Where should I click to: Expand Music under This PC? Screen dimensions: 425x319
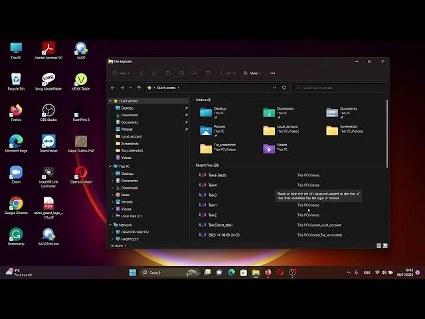(112, 195)
